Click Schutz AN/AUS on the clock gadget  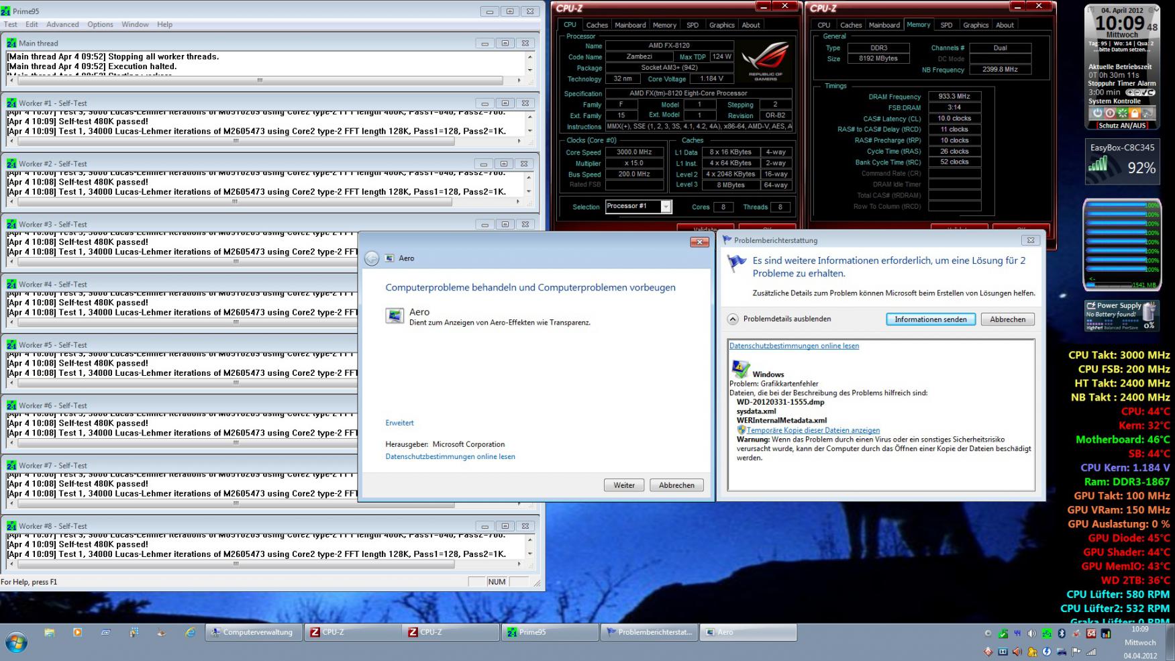pos(1122,125)
